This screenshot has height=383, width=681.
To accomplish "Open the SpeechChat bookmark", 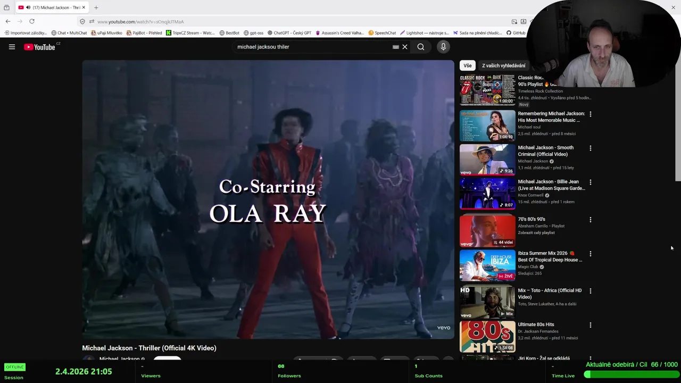I will pos(382,33).
